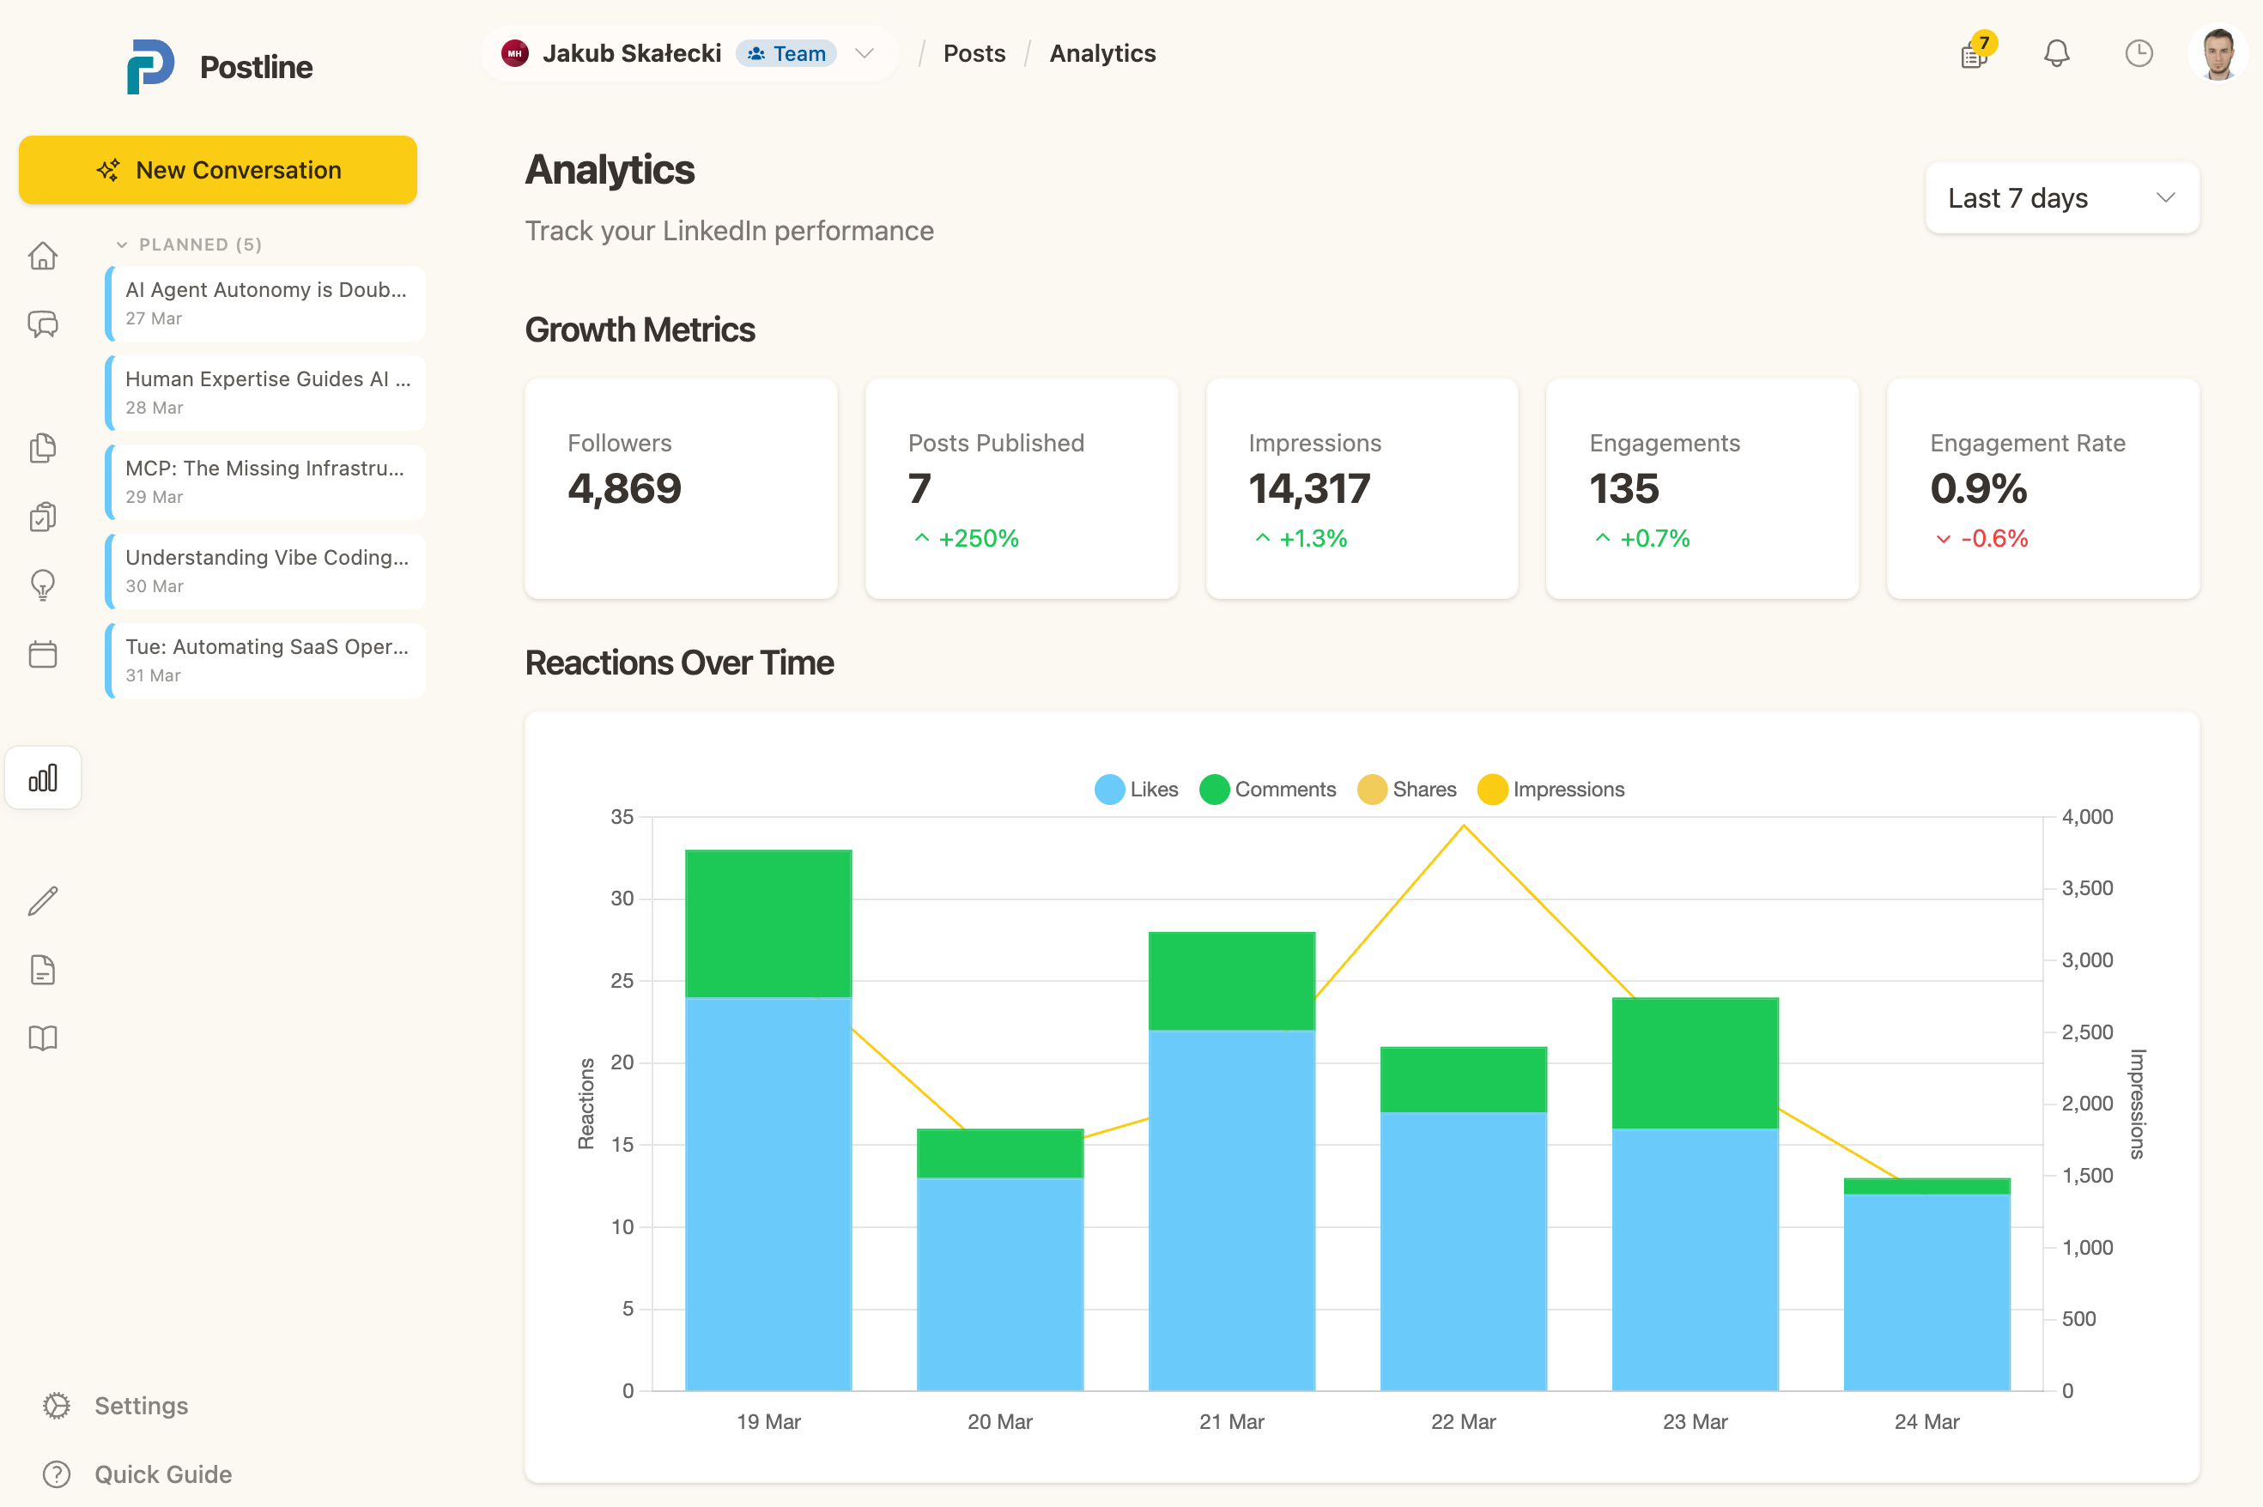The width and height of the screenshot is (2263, 1507).
Task: Open the conversations chat bubble icon
Action: 43,324
